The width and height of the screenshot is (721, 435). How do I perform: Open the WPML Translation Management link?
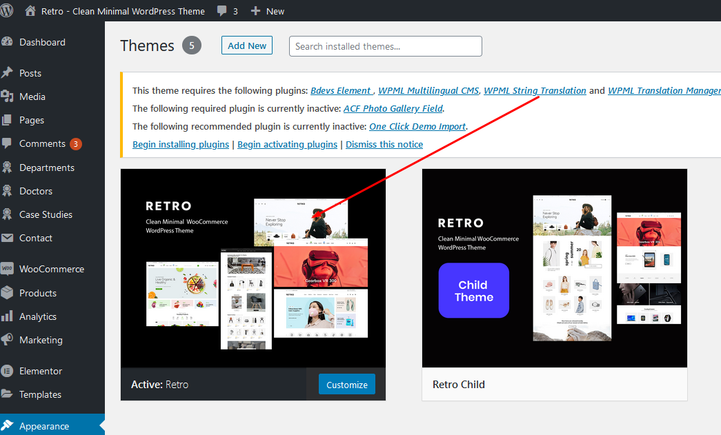coord(664,90)
